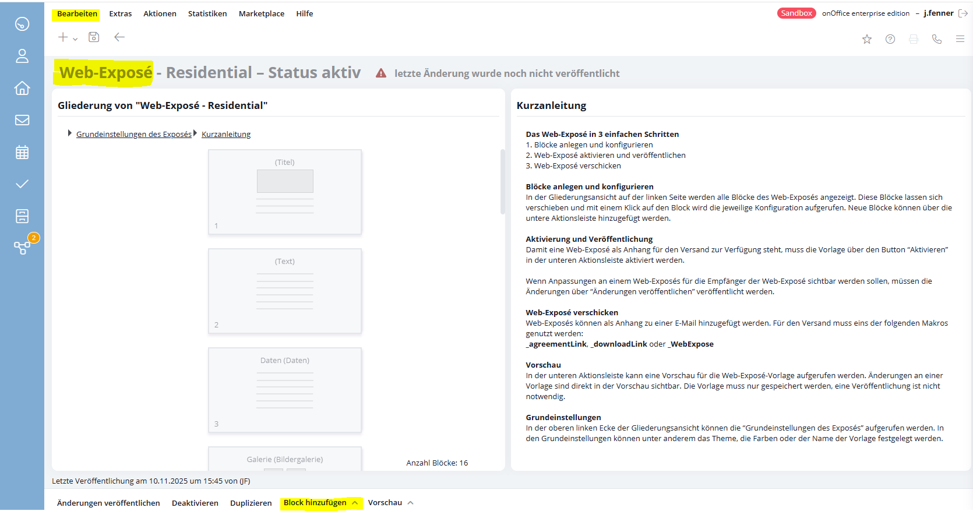Add page to favorites with star icon
The height and width of the screenshot is (511, 973).
click(867, 39)
